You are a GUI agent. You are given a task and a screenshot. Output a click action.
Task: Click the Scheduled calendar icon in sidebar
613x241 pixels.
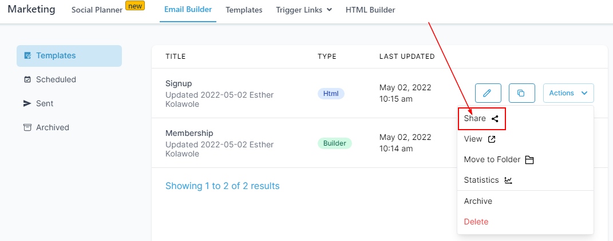[27, 80]
